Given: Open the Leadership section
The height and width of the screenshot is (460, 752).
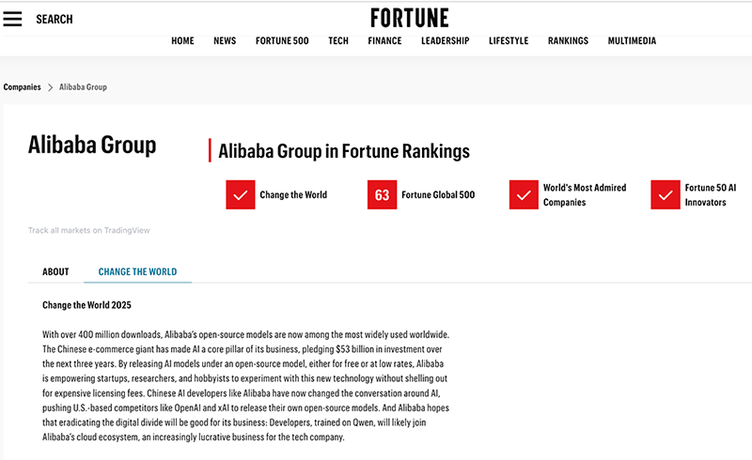Looking at the screenshot, I should point(445,41).
